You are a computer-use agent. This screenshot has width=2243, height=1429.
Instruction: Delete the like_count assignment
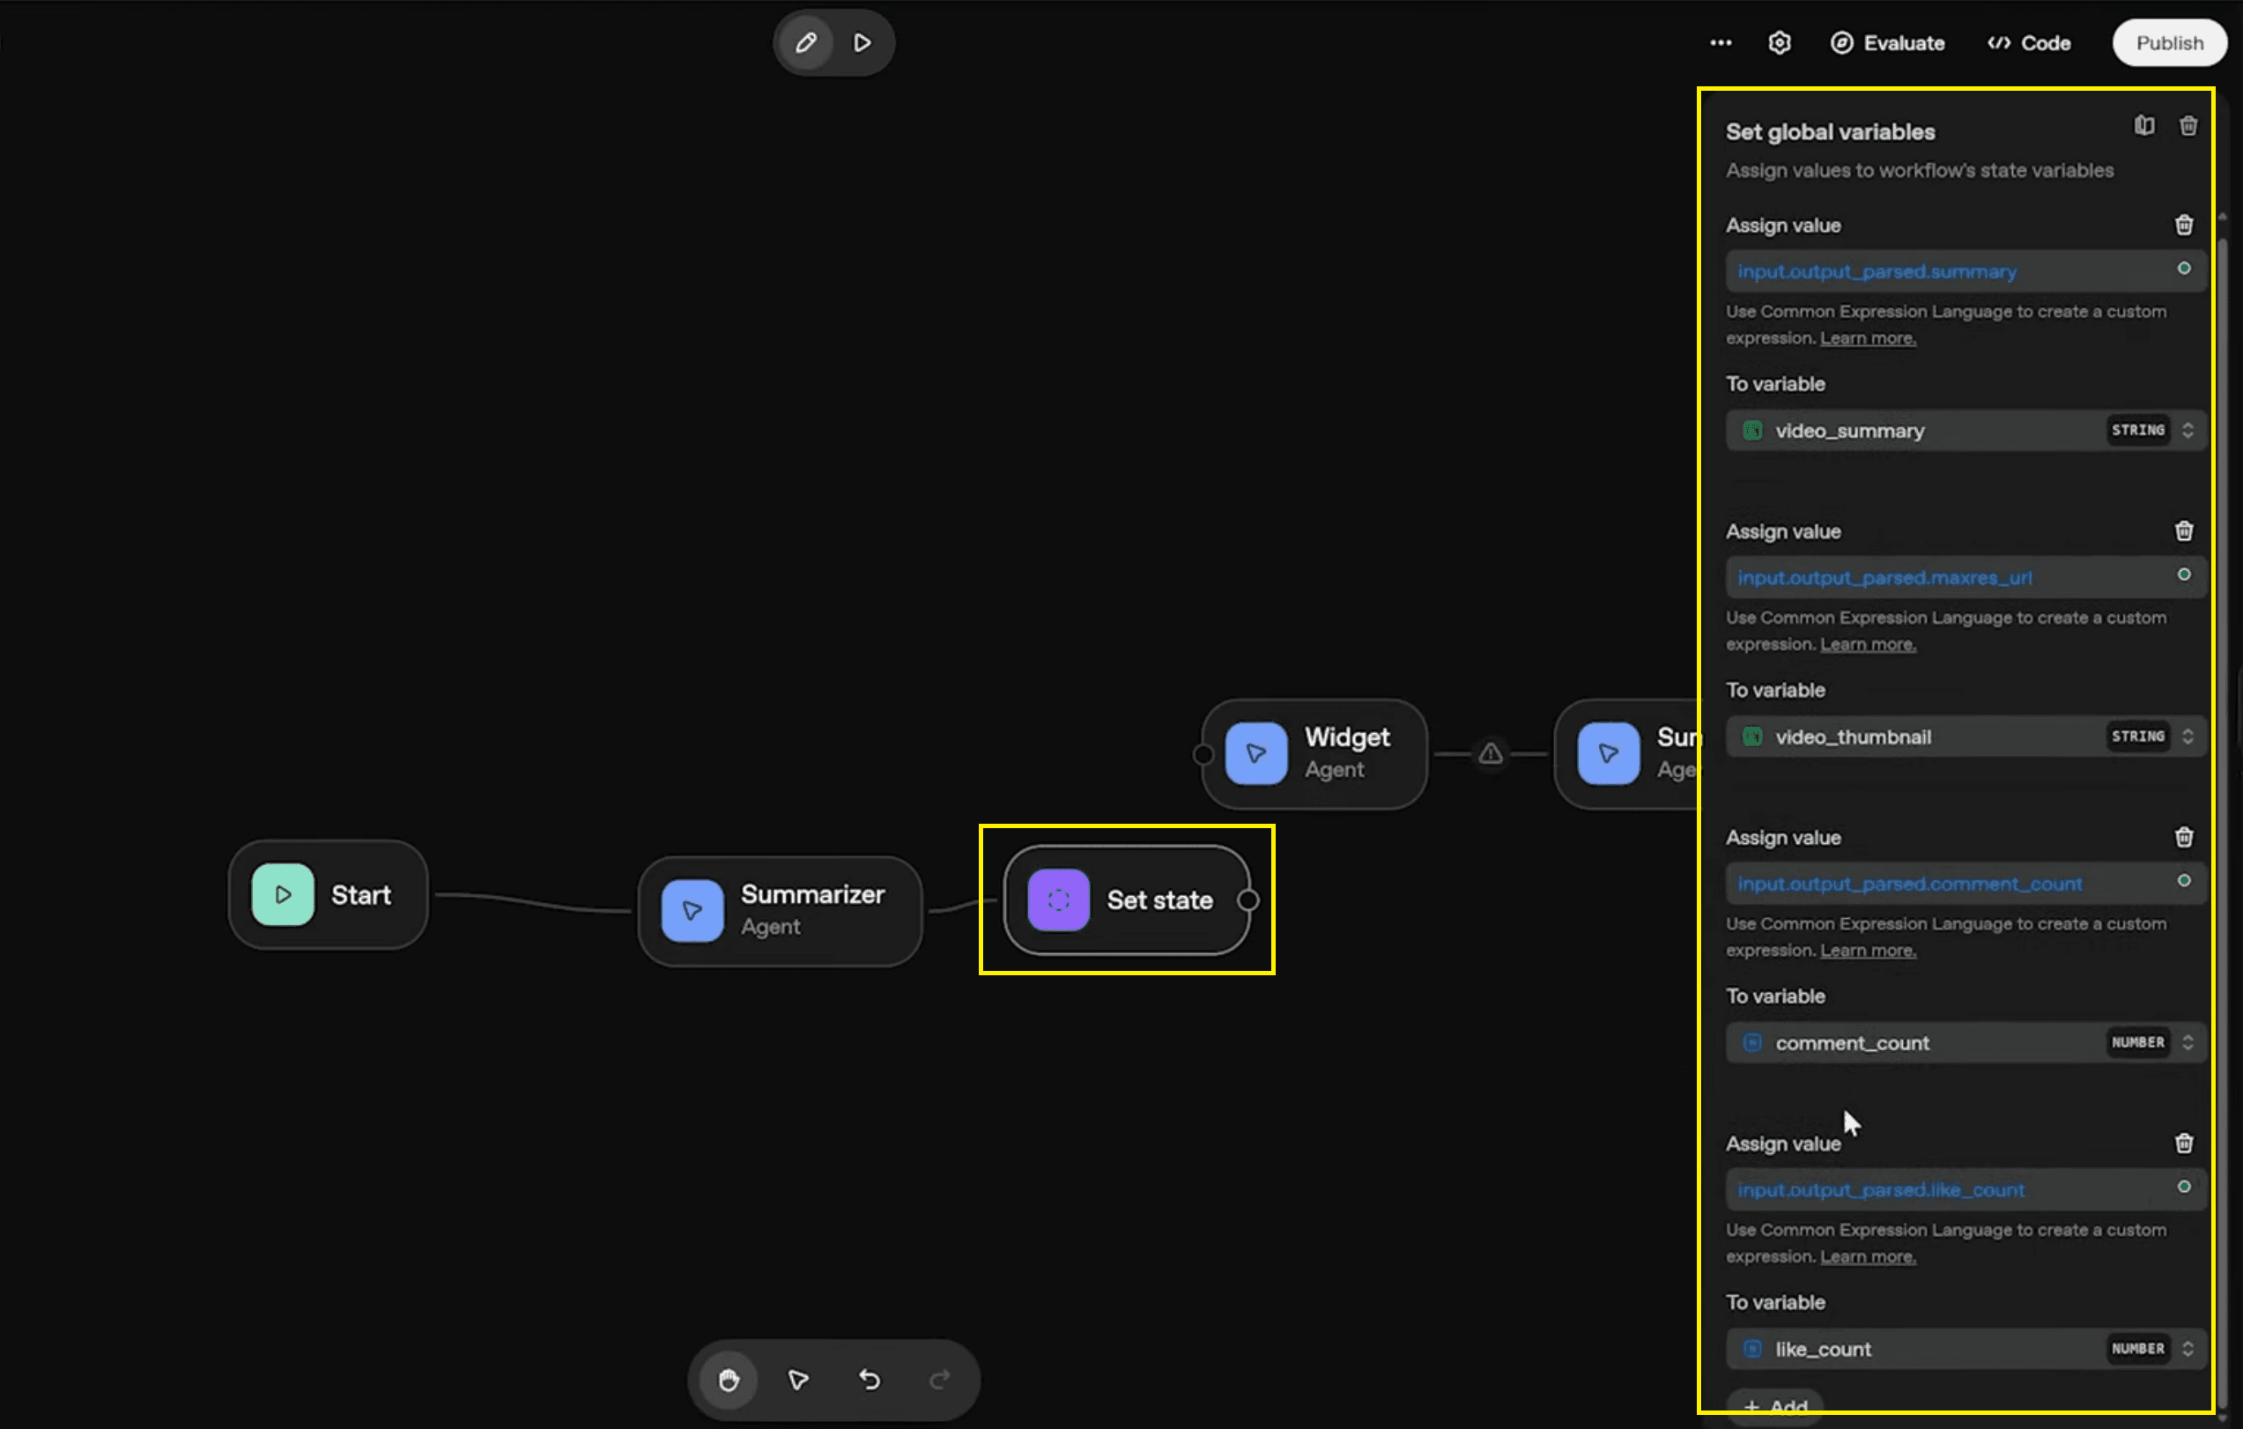pyautogui.click(x=2183, y=1143)
